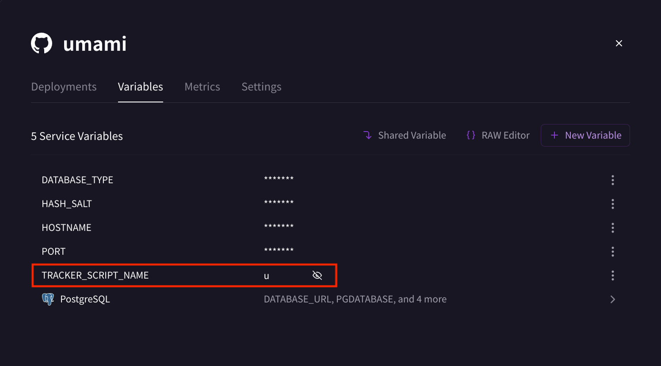Open the kebab menu for PORT
Image resolution: width=661 pixels, height=366 pixels.
point(613,251)
